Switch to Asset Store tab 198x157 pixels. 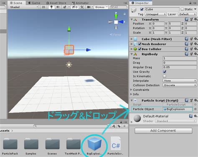[x=56, y=3]
